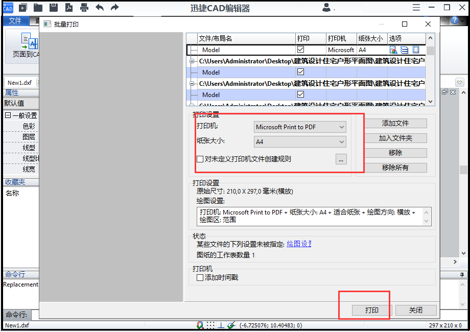Image resolution: width=470 pixels, height=332 pixels.
Task: Toggle the grid dots icon in status bar
Action: pos(210,325)
